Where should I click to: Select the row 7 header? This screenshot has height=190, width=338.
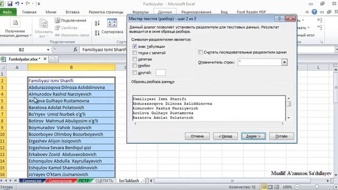pyautogui.click(x=3, y=114)
